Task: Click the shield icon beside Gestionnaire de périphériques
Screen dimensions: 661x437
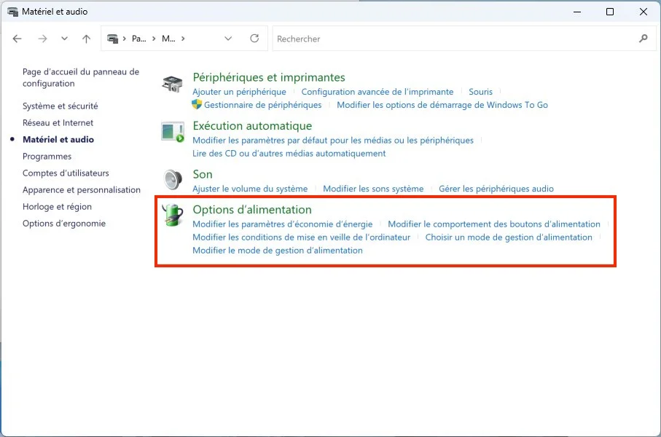Action: [x=197, y=104]
